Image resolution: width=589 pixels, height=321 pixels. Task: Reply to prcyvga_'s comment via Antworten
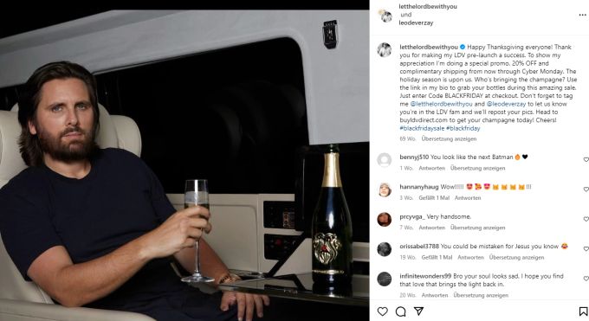432,228
